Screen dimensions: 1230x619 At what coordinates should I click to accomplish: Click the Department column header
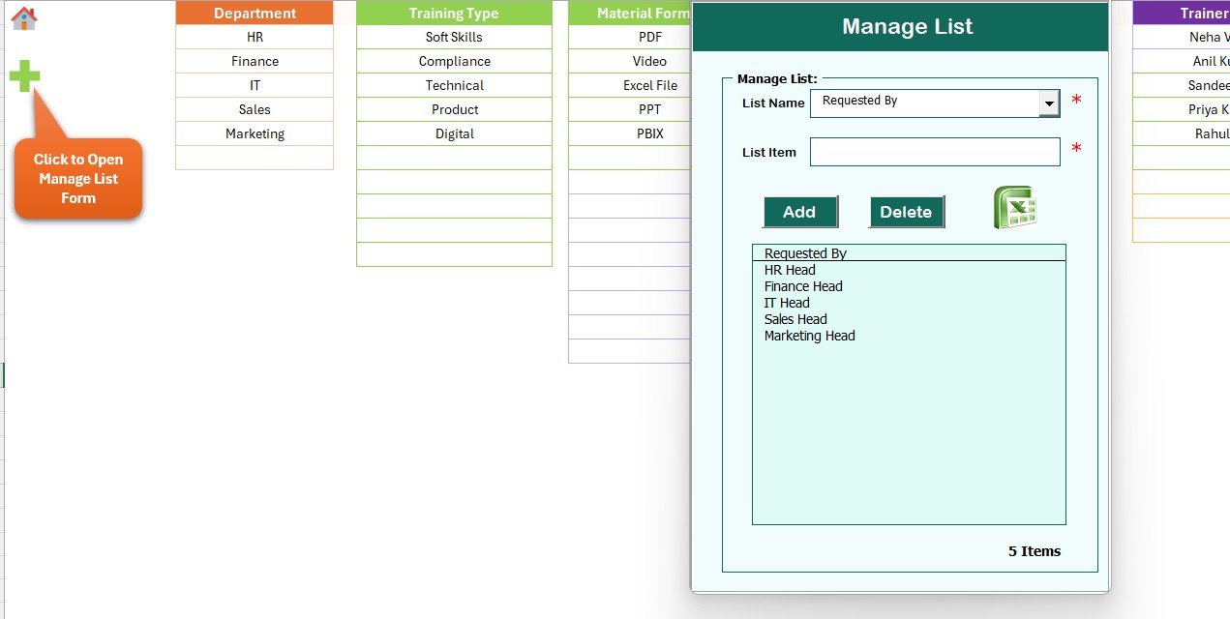pos(254,13)
